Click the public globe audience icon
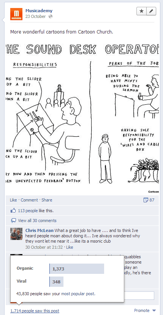The height and width of the screenshot is (315, 163). pyautogui.click(x=51, y=16)
